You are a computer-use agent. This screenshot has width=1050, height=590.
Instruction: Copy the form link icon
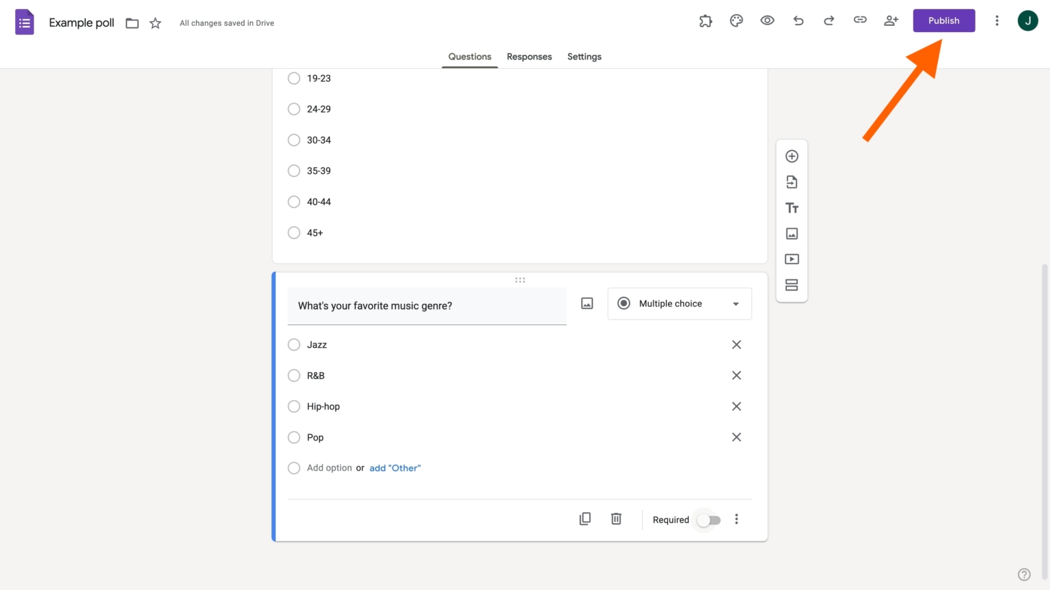click(860, 20)
